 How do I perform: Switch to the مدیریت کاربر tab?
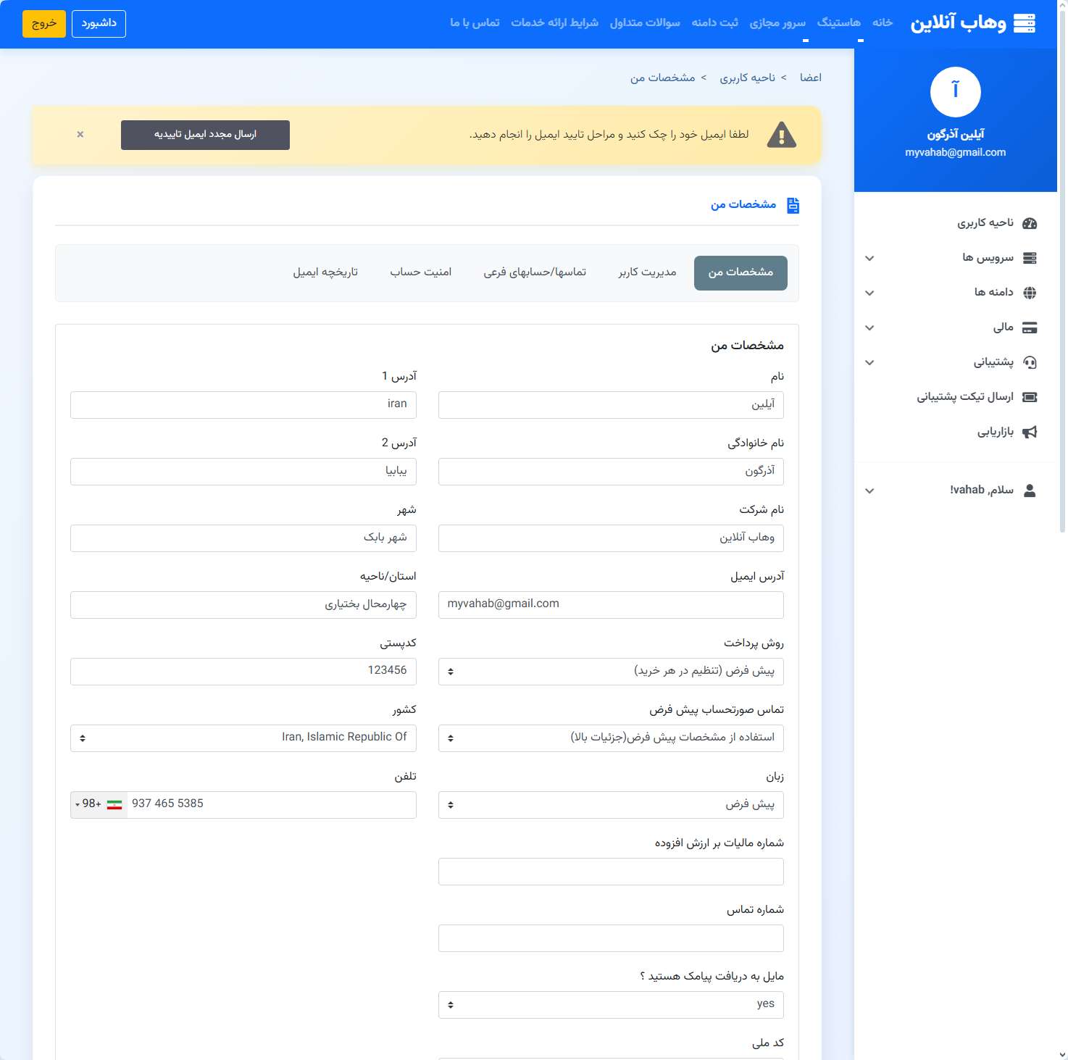click(x=647, y=272)
